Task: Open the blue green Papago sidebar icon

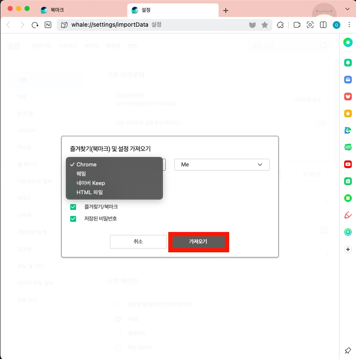Action: pyautogui.click(x=348, y=130)
